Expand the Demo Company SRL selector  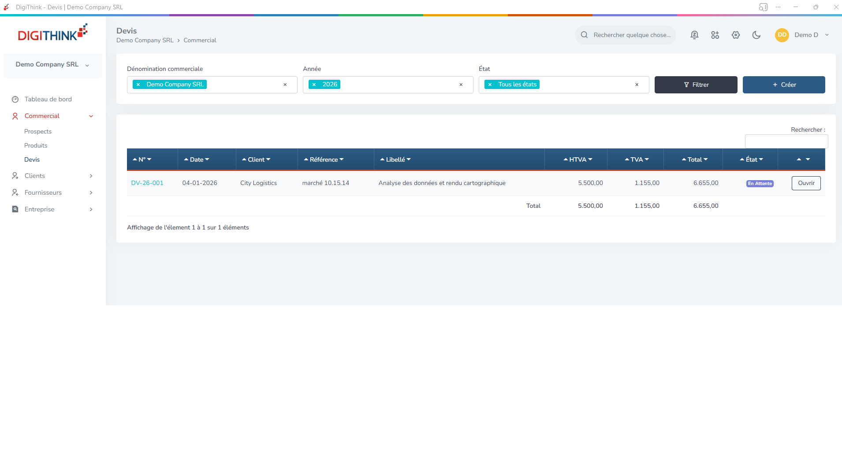point(52,65)
